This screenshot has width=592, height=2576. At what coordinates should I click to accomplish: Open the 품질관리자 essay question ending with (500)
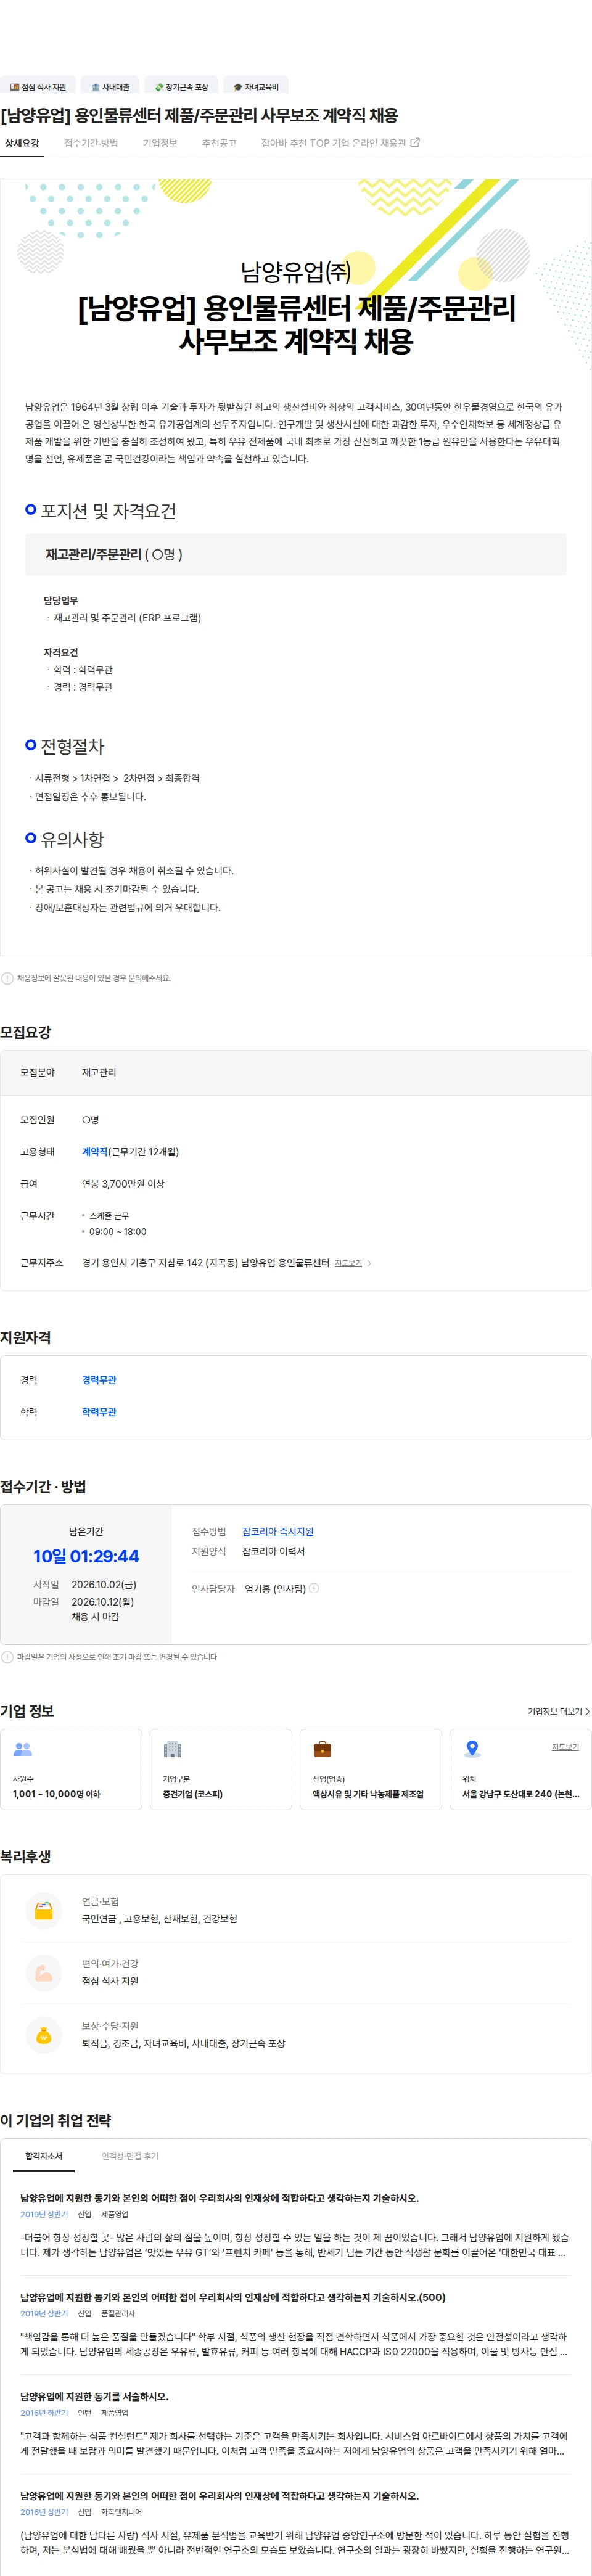pyautogui.click(x=233, y=2296)
